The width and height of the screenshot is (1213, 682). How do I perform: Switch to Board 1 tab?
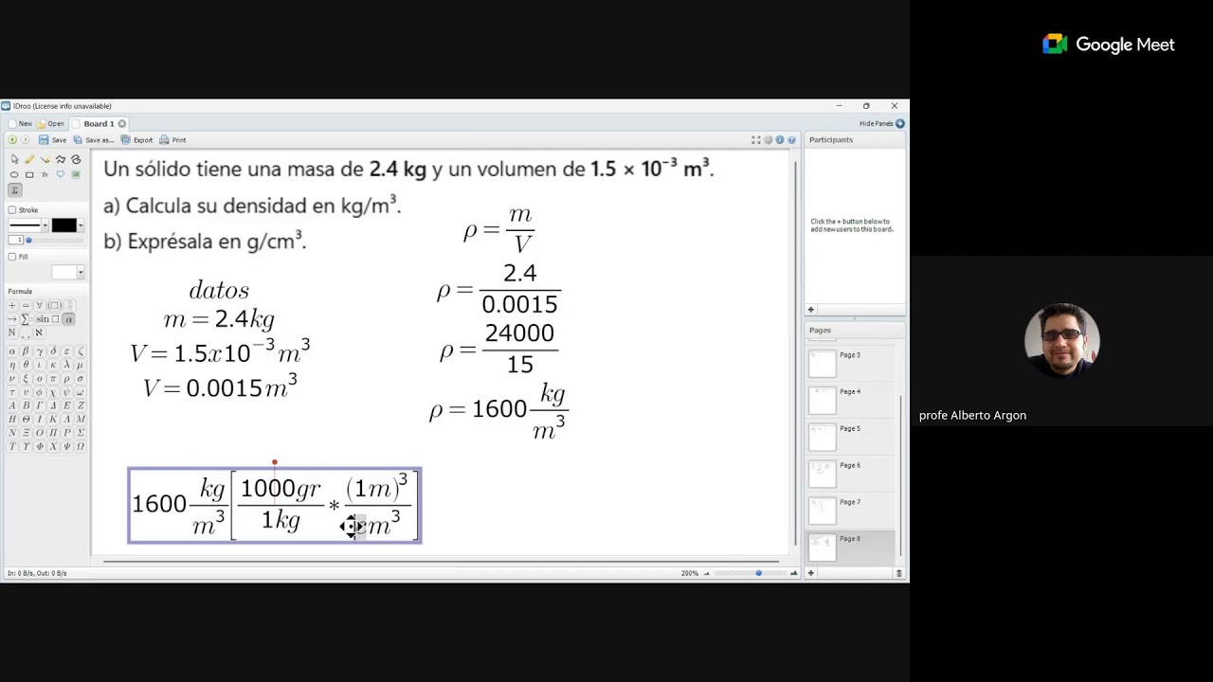point(99,124)
